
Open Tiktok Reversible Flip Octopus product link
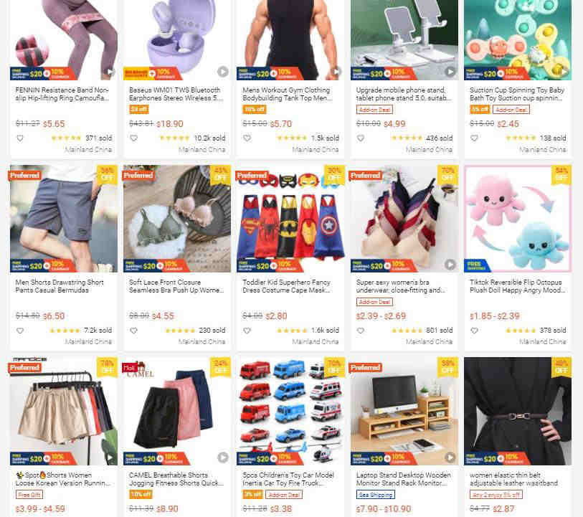pos(517,286)
